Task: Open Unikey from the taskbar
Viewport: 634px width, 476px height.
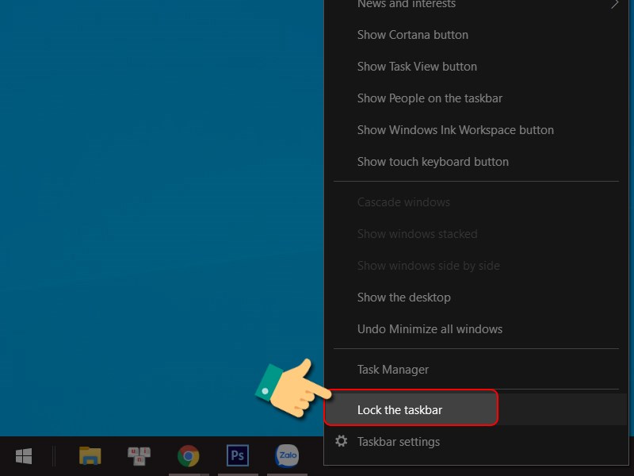Action: tap(139, 456)
